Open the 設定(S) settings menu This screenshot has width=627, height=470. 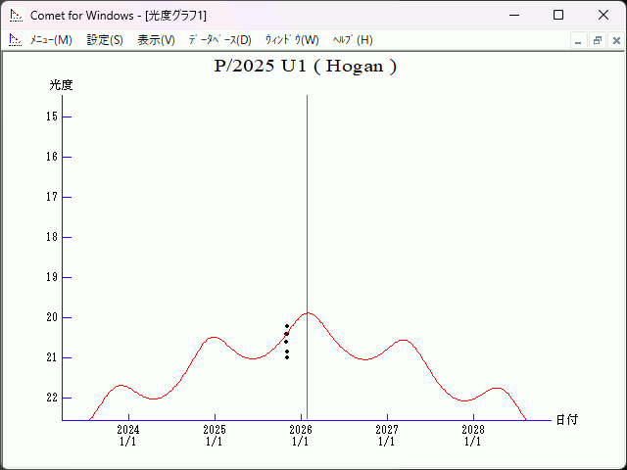[105, 40]
